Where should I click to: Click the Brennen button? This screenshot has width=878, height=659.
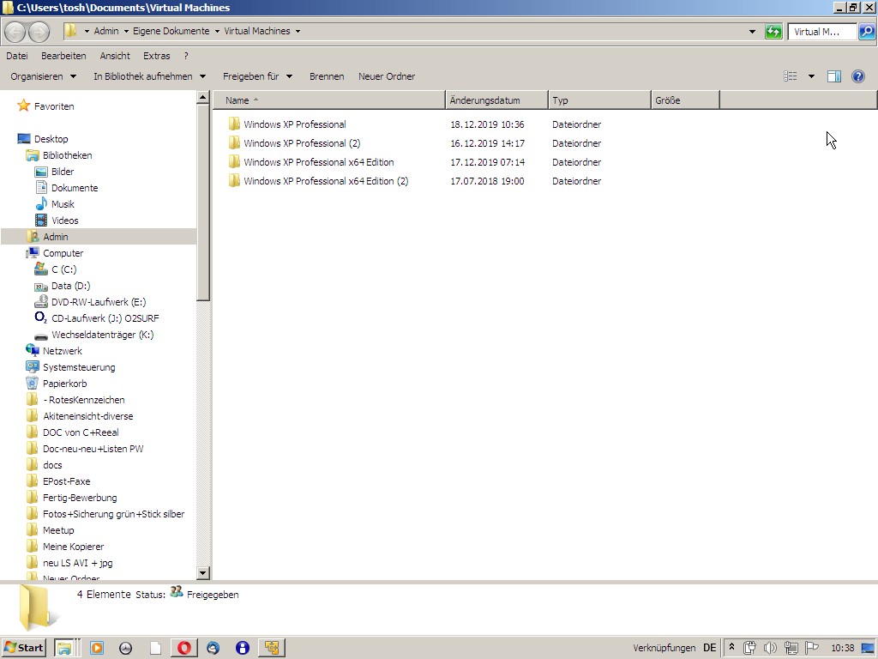(327, 76)
